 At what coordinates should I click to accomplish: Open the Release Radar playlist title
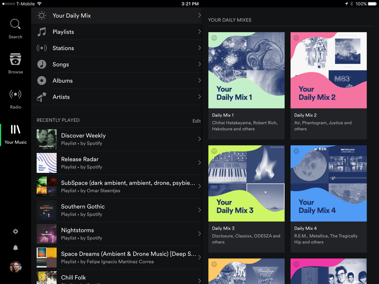pos(80,159)
